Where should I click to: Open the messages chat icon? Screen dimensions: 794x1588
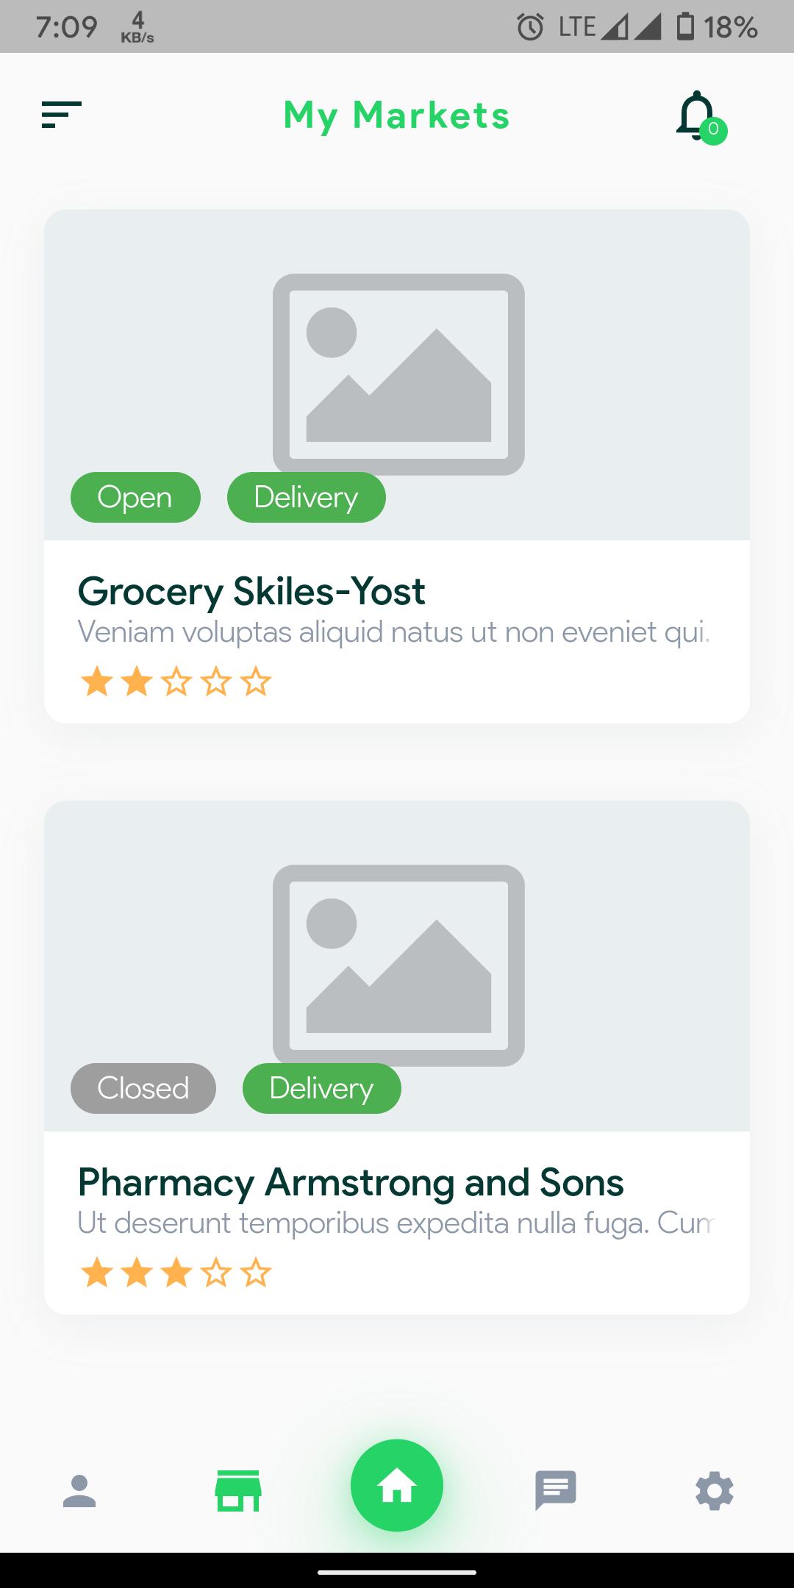pyautogui.click(x=556, y=1491)
